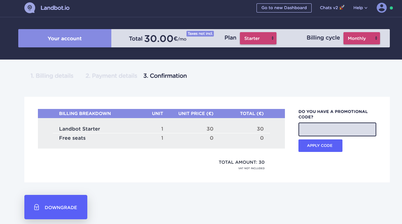
Task: Click Free seats total value 0
Action: click(x=262, y=138)
